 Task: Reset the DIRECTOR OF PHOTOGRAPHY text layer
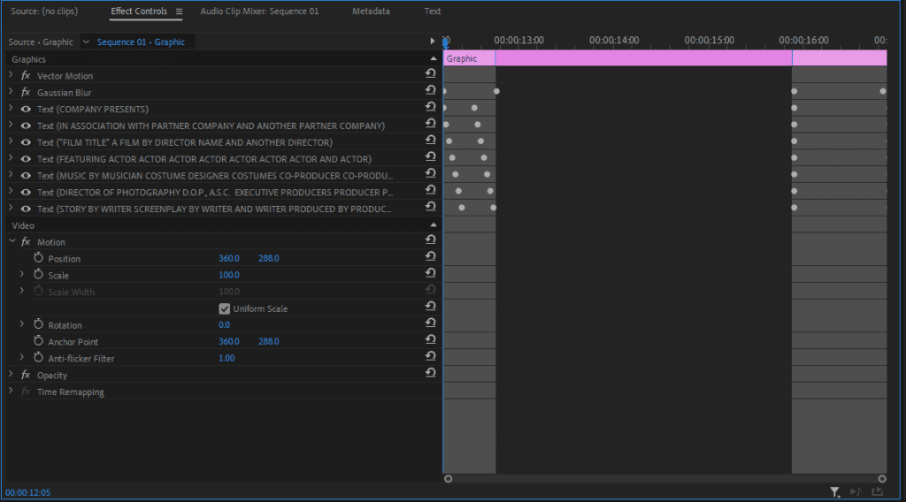[431, 190]
